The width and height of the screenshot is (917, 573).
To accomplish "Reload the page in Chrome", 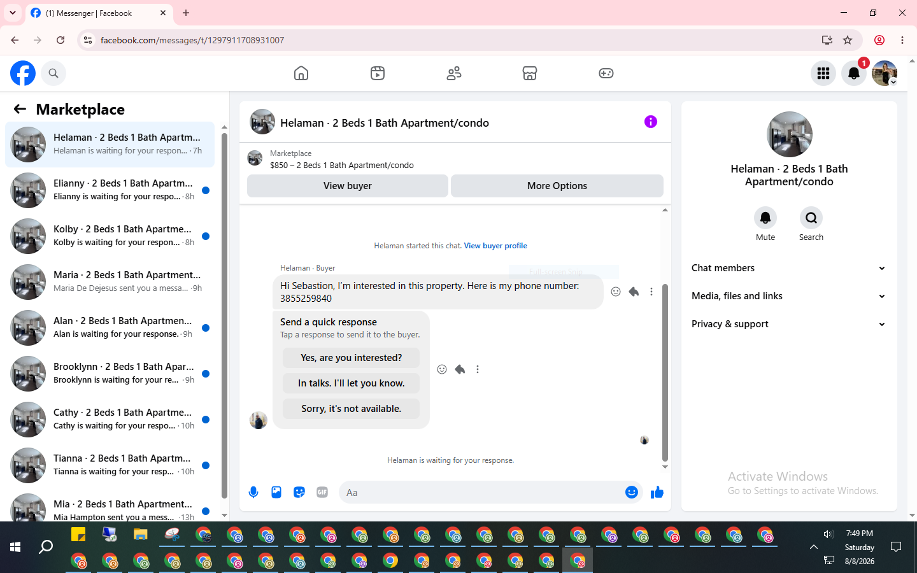I will [60, 40].
